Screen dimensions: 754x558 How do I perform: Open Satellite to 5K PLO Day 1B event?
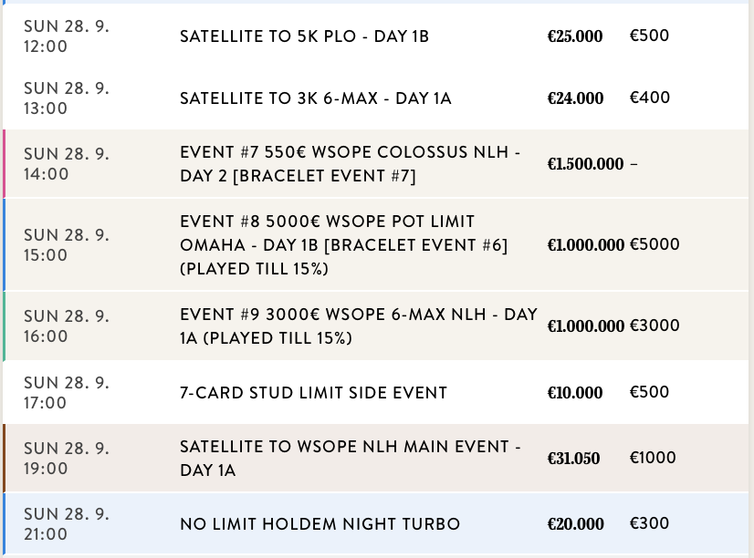(304, 36)
